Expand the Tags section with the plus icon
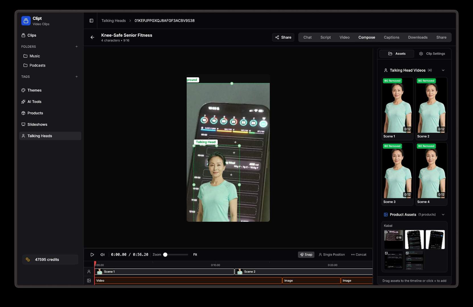The image size is (473, 307). coord(77,76)
